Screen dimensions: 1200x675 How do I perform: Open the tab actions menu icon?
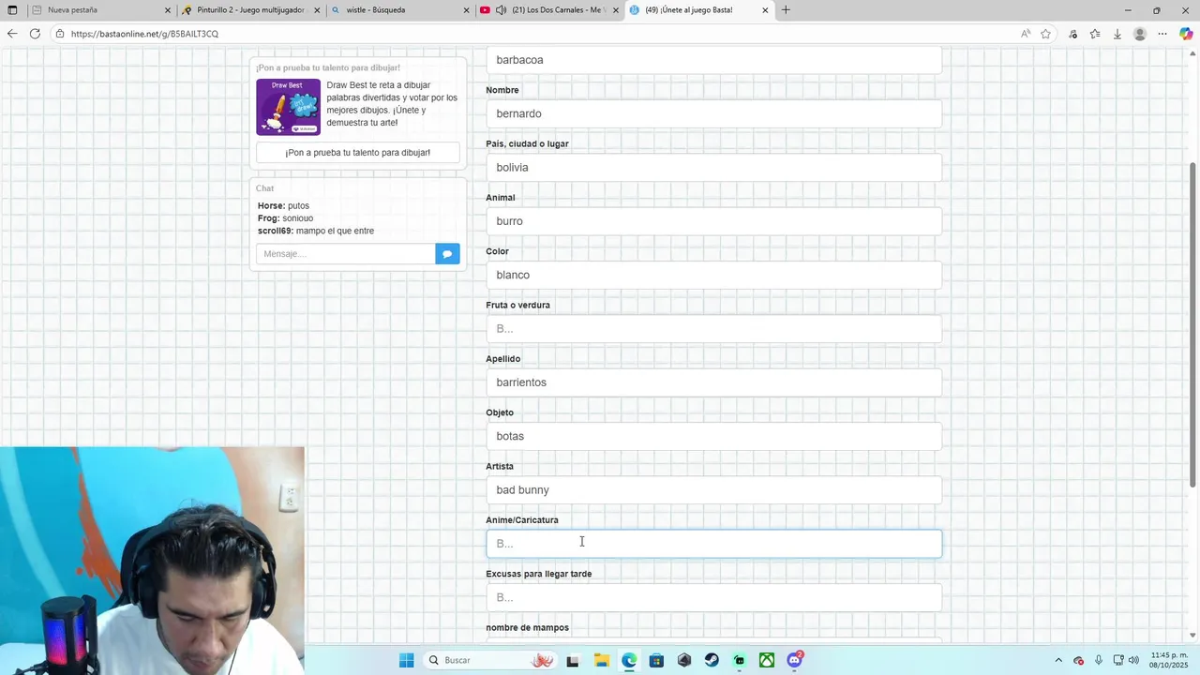(12, 10)
